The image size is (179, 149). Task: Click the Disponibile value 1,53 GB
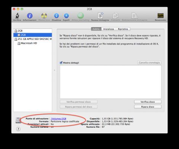pyautogui.click(x=117, y=121)
